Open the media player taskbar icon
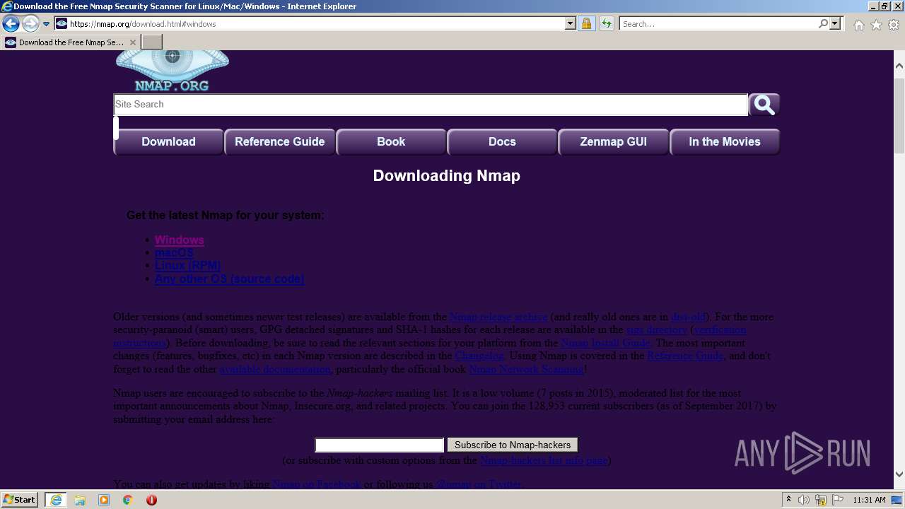905x509 pixels. point(104,500)
